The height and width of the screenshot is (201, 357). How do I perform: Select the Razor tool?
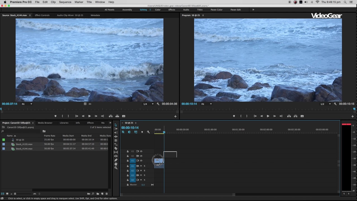point(116,148)
